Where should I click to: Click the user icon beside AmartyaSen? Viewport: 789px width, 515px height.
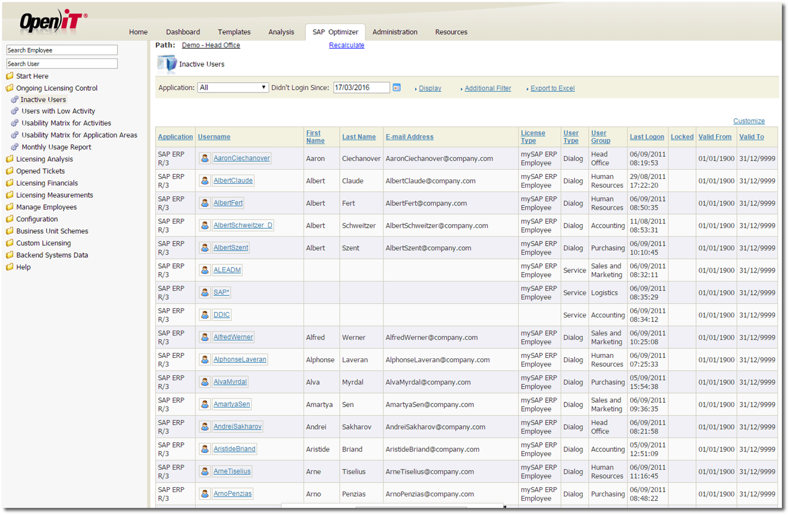[x=205, y=405]
